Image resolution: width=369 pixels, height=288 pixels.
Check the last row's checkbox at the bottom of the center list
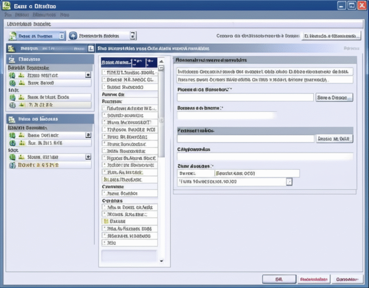coord(104,244)
